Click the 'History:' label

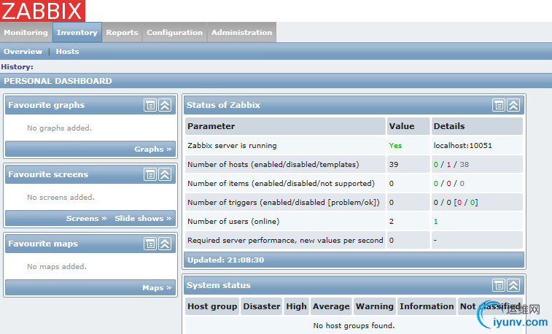(x=18, y=67)
